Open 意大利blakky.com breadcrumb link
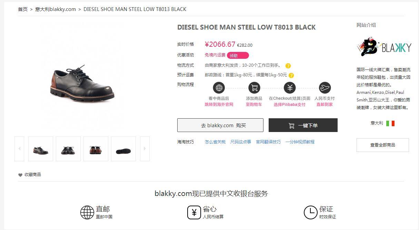This screenshot has width=419, height=230. (x=56, y=9)
